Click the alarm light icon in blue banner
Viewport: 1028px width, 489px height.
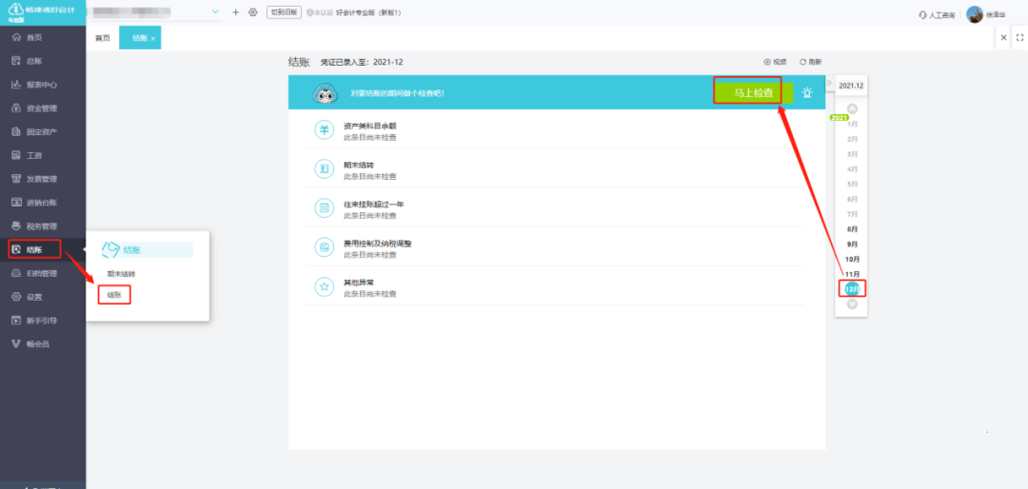click(807, 93)
